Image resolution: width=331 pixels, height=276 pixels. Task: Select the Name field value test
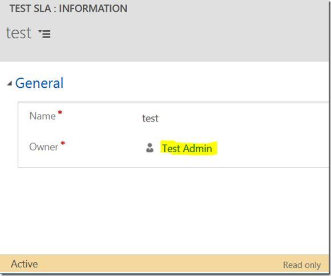coord(150,118)
